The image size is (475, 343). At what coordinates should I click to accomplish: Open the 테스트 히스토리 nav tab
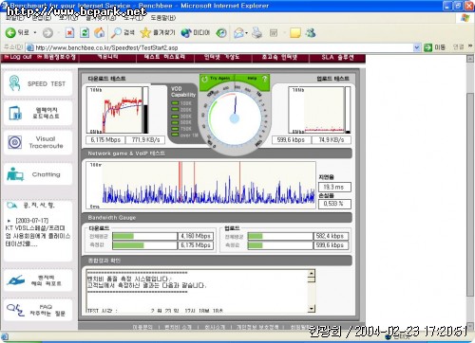point(165,57)
